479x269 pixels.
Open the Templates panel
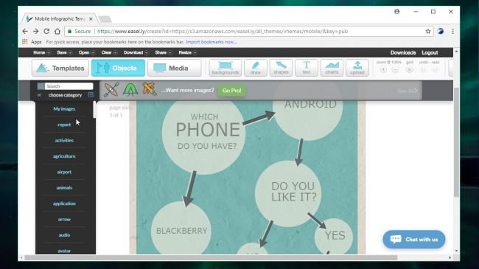60,68
